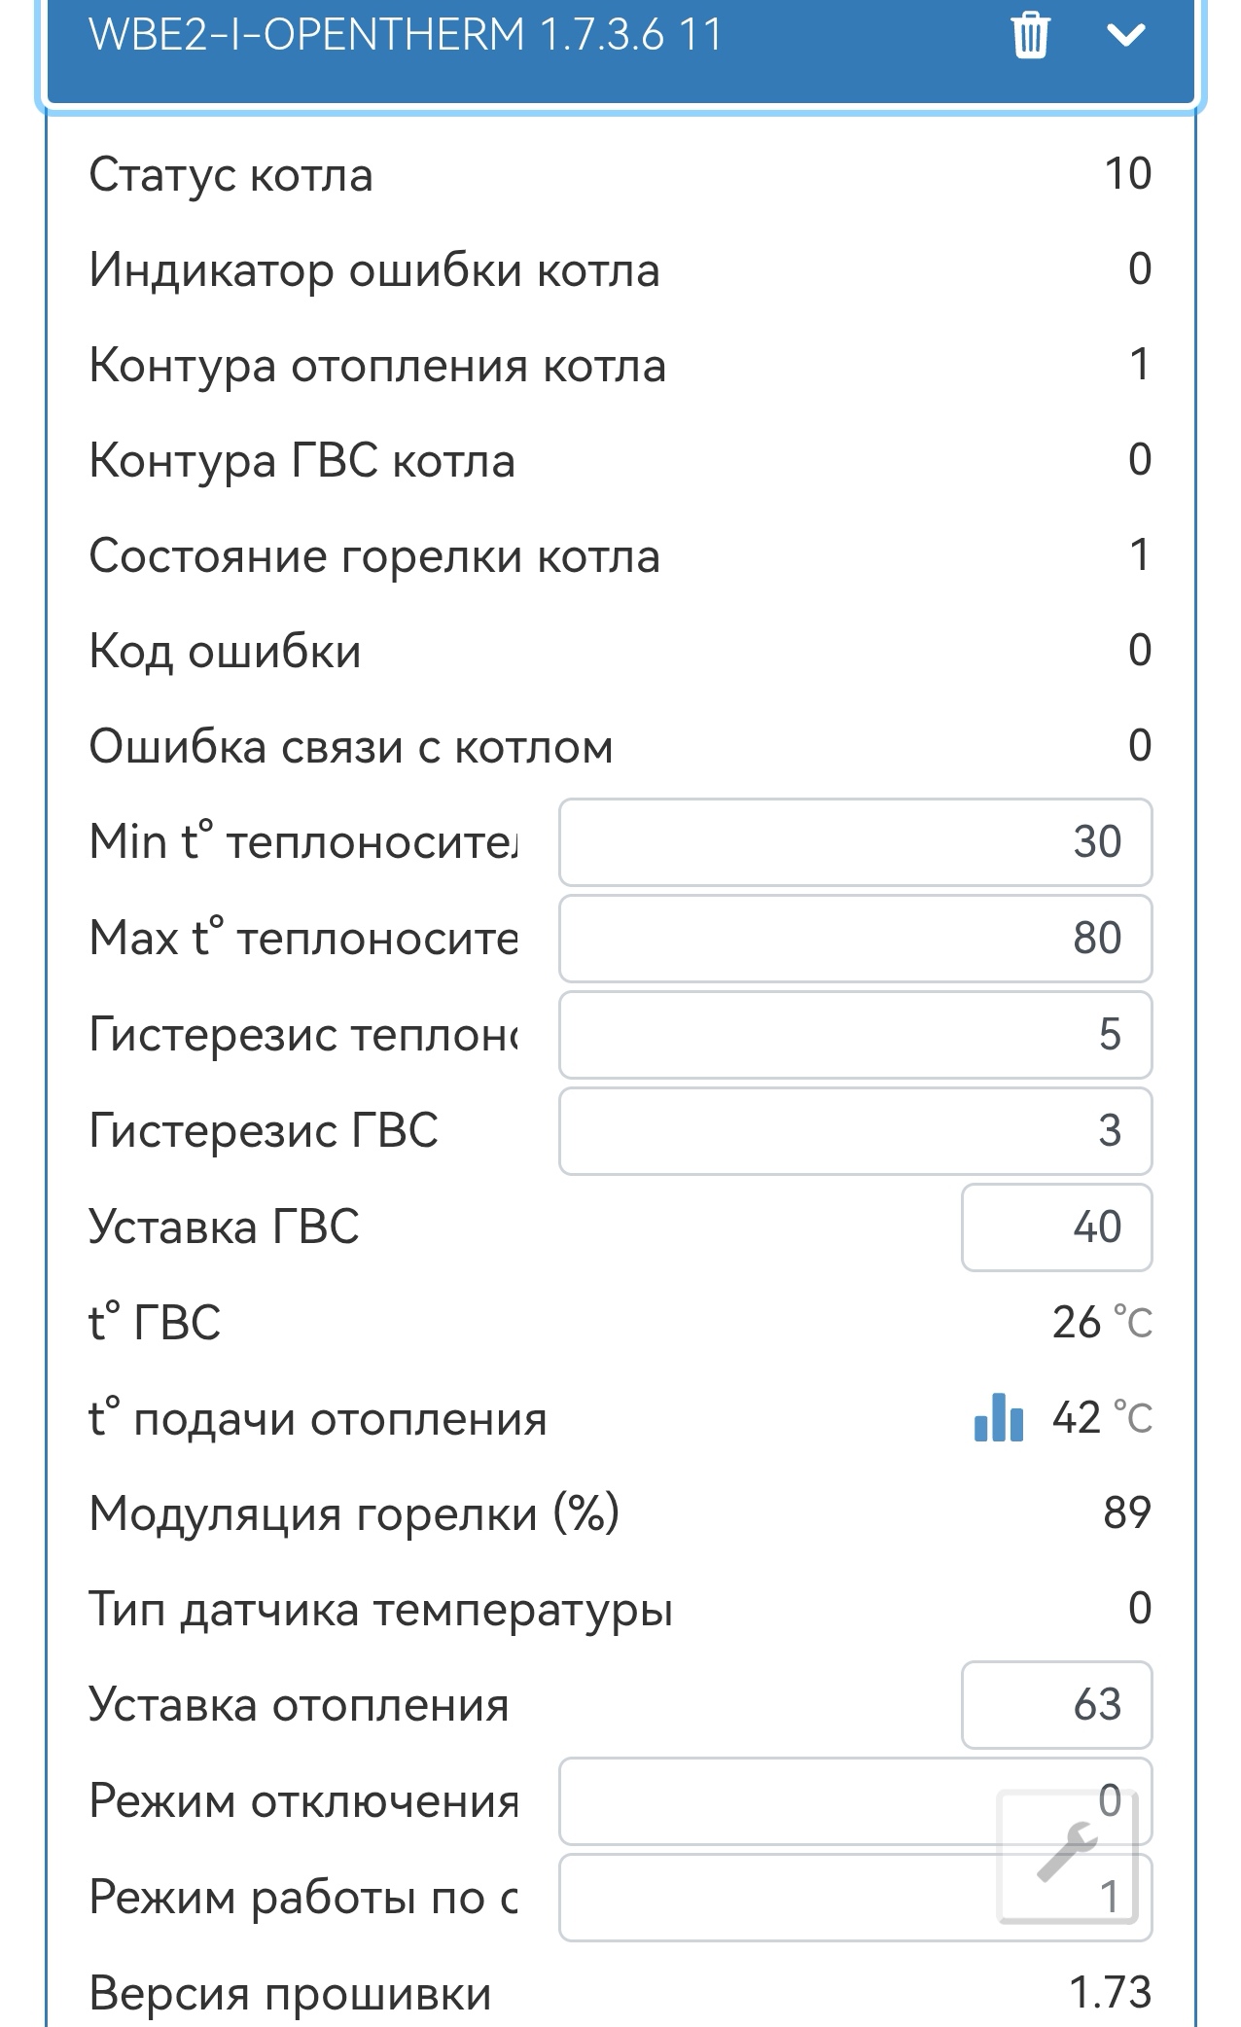Select the Гистерезис ГВС input
Viewport: 1241px width, 2027px height.
tap(855, 1131)
